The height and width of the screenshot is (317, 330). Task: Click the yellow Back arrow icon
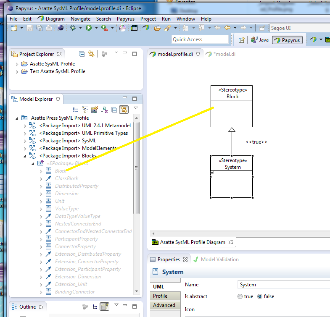(227, 28)
